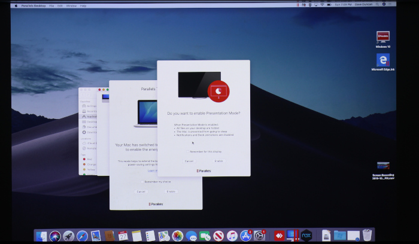Image resolution: width=419 pixels, height=244 pixels.
Task: Click menu bar clock Sun 7:09 PM
Action: [344, 5]
